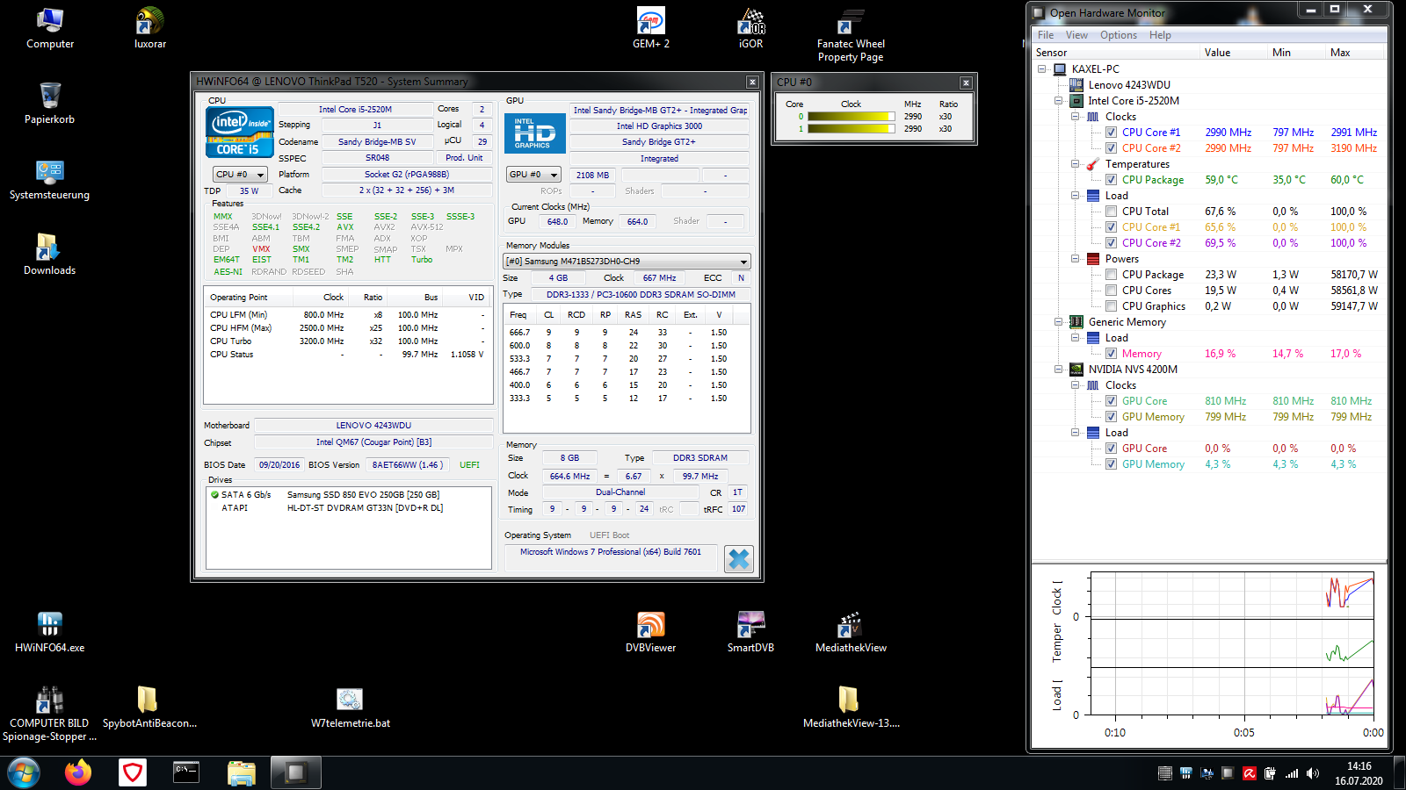Uncheck GPU Core clock checkbox
Screen dimensions: 1406x790
[x=1111, y=401]
